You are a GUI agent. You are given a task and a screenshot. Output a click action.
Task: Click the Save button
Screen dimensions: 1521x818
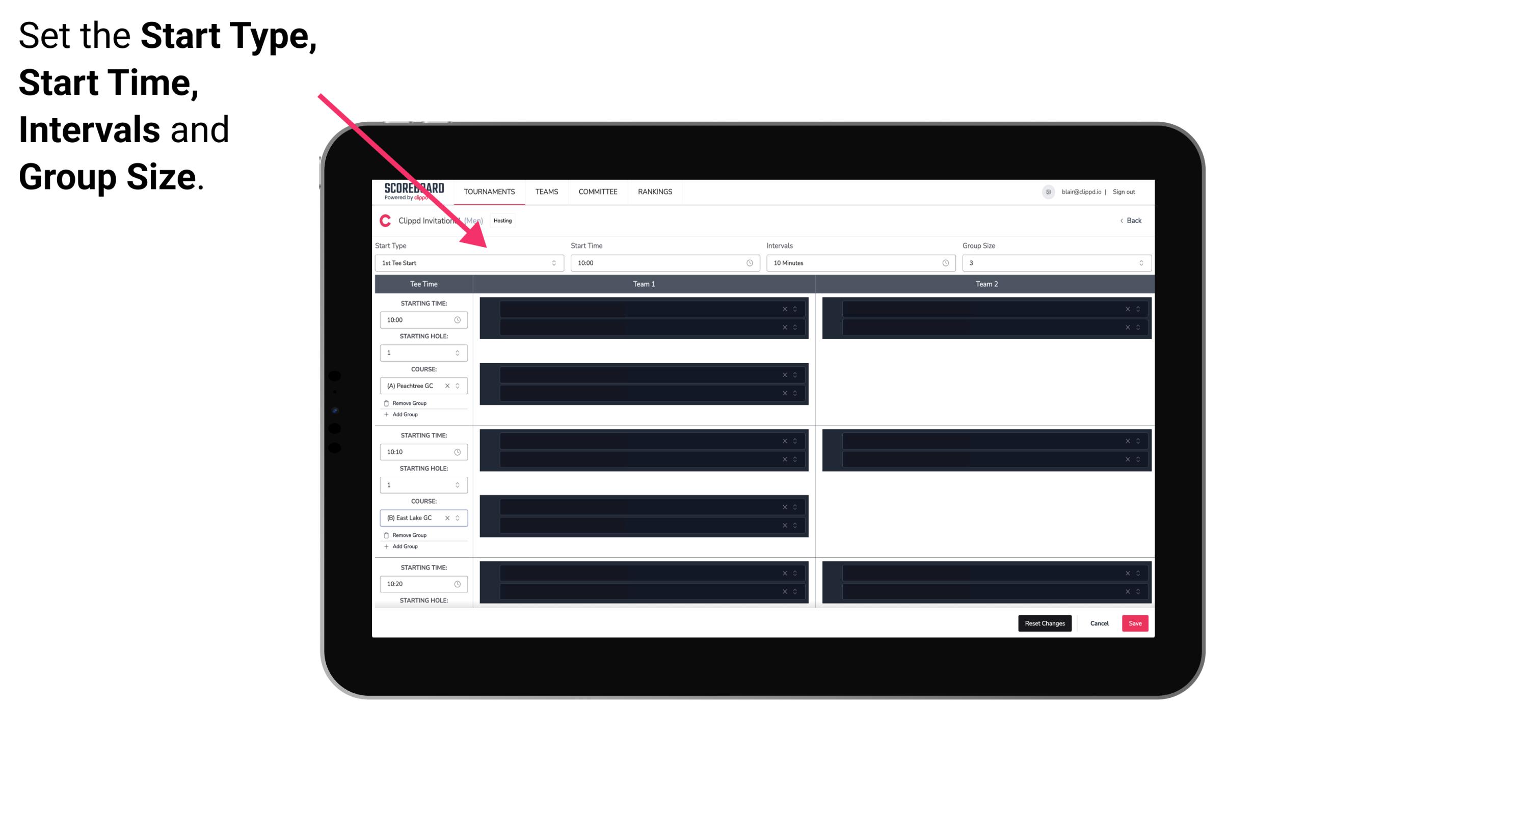coord(1135,622)
